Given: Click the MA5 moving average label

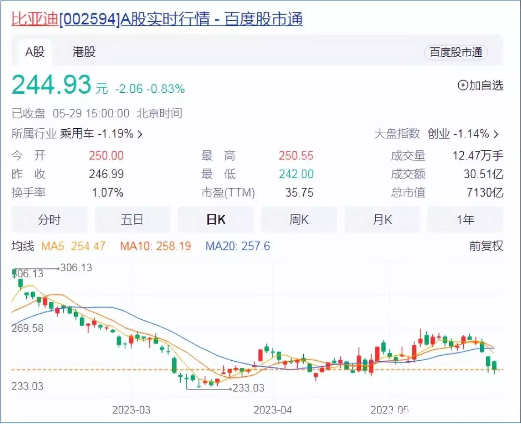Looking at the screenshot, I should (73, 246).
